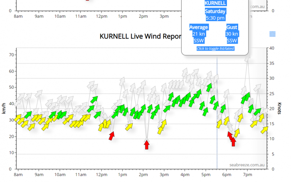Image resolution: width=291 pixels, height=182 pixels.
Task: Click the highest green arrow near 5pm
Action: (209, 87)
